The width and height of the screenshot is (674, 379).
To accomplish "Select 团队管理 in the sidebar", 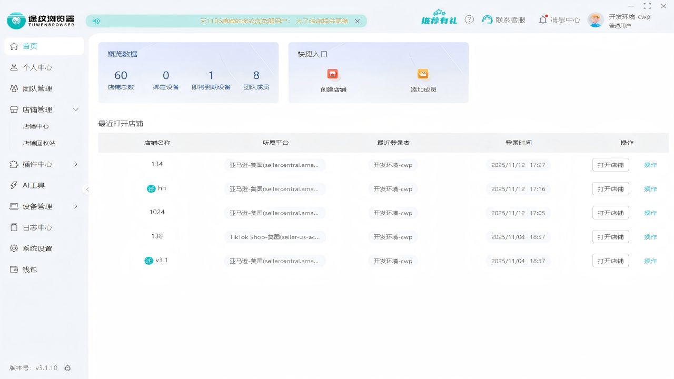I will click(x=37, y=88).
